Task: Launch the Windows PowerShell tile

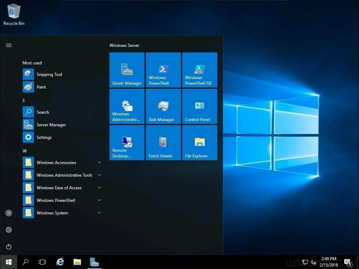Action: tap(163, 70)
